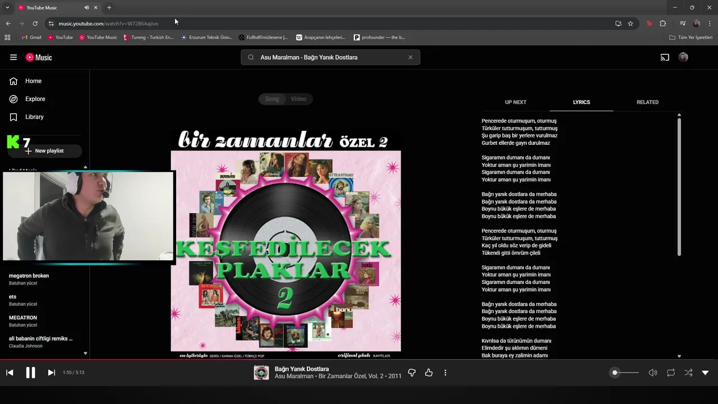Image resolution: width=718 pixels, height=404 pixels.
Task: Collapse the player page arrow
Action: click(705, 373)
